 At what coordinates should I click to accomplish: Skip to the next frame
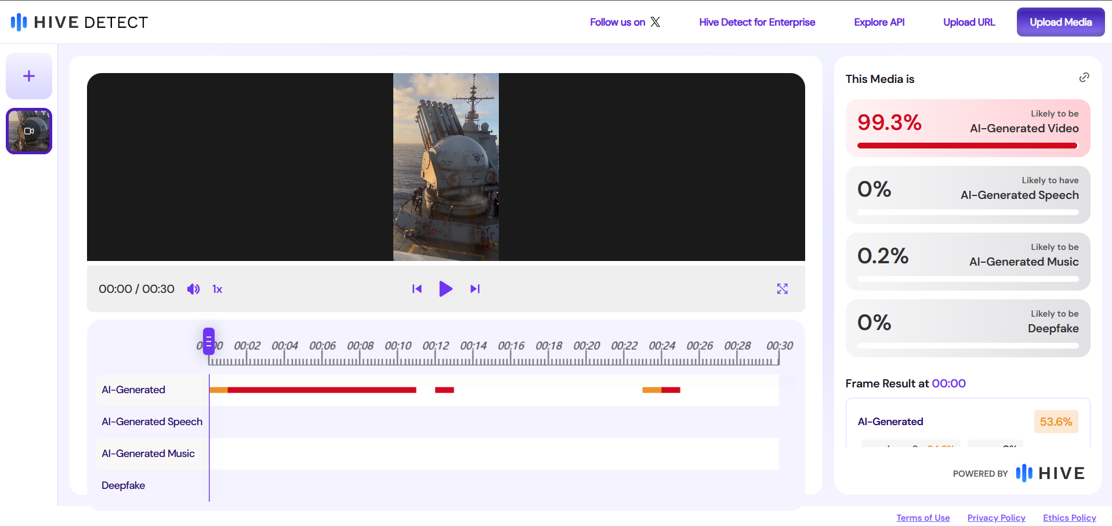pyautogui.click(x=474, y=289)
